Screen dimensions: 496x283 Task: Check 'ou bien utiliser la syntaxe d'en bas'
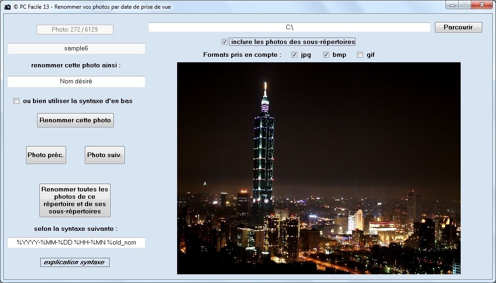(x=16, y=101)
